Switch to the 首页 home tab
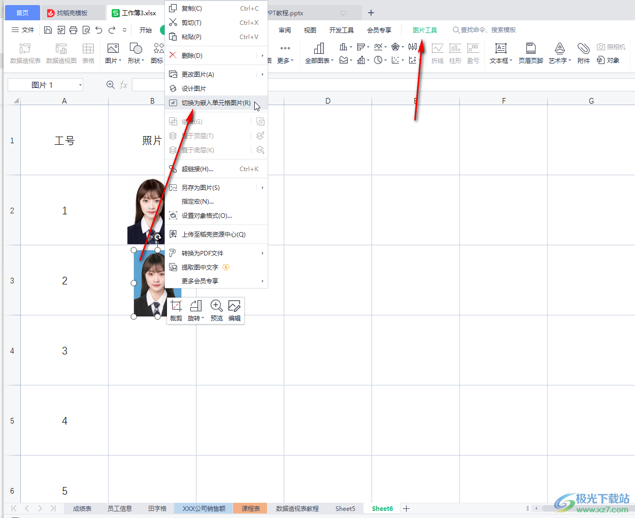The width and height of the screenshot is (635, 518). pyautogui.click(x=22, y=13)
